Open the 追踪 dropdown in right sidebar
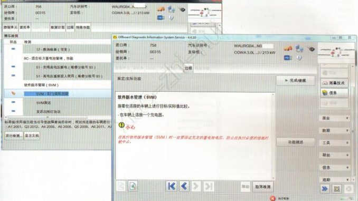 (x=335, y=179)
